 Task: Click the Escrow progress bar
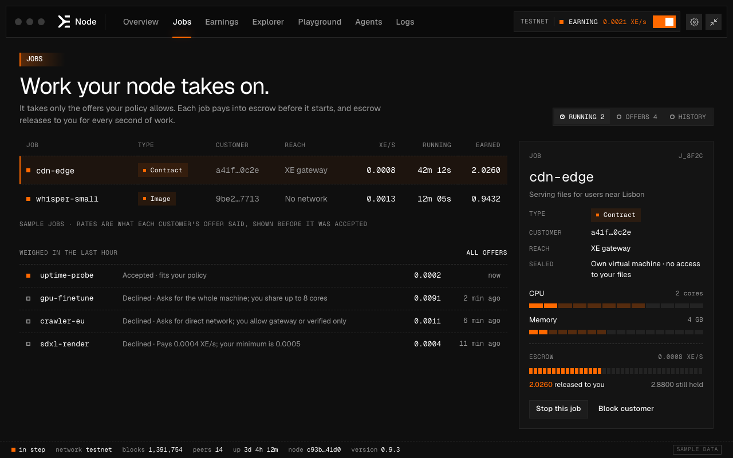point(616,371)
